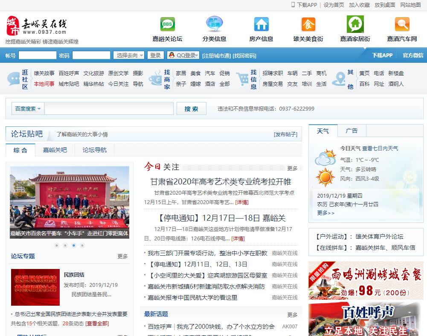Focus the 密码 input field
Image resolution: width=427 pixels, height=336 pixels.
coord(91,56)
